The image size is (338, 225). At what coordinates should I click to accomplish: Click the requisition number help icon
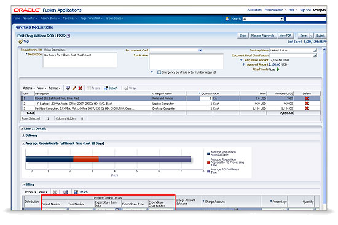[68, 36]
